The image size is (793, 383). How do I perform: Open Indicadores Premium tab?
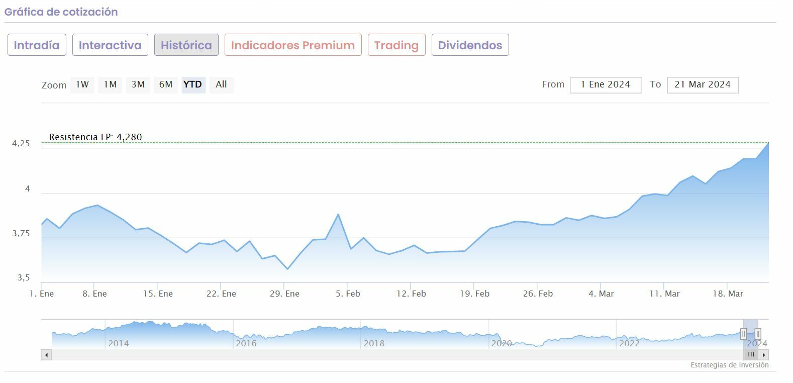293,45
